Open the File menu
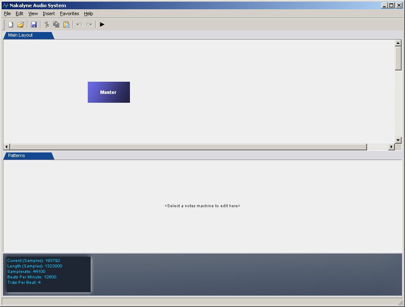This screenshot has width=405, height=307. 7,13
